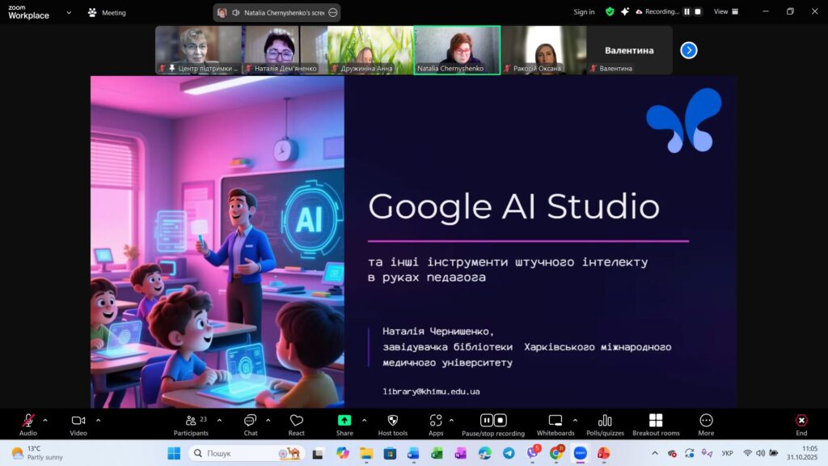Show the next participants with the blue arrow
The image size is (828, 466).
(689, 50)
